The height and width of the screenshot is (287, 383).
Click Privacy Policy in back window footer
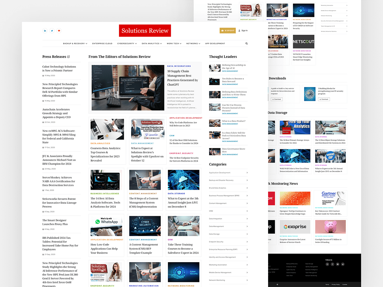(335, 284)
